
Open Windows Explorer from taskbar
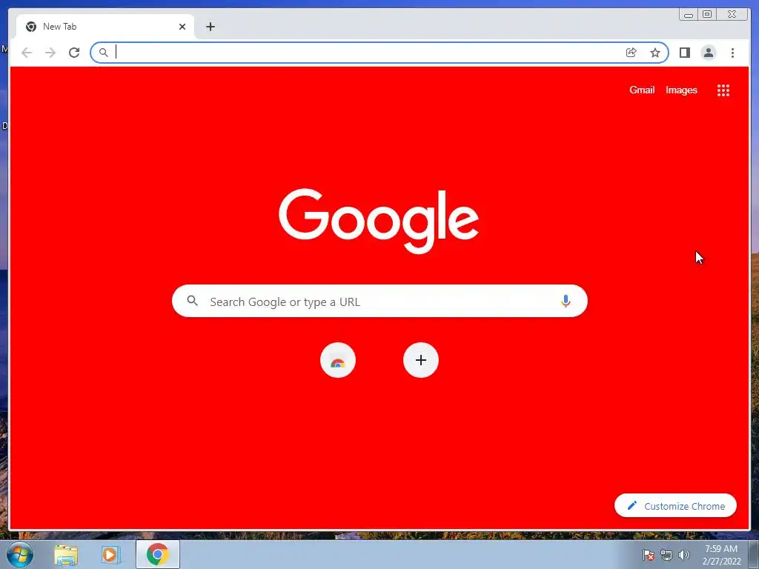pos(66,555)
